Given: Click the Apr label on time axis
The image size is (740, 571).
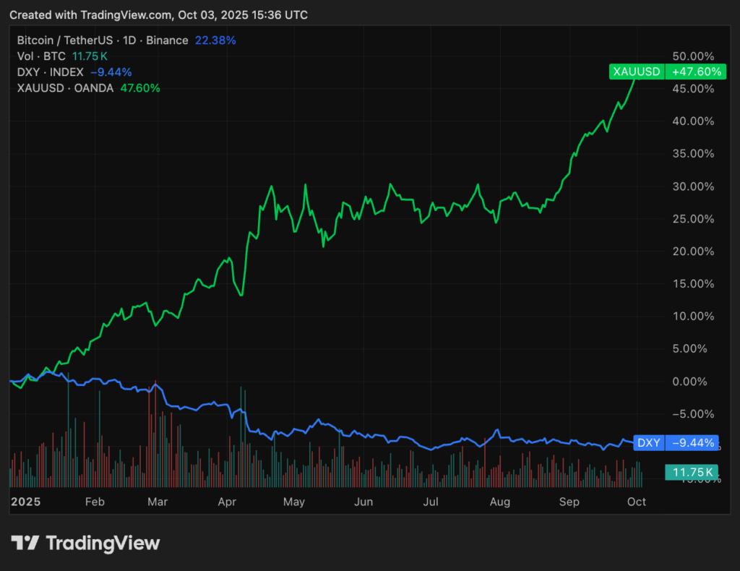Looking at the screenshot, I should click(x=228, y=502).
